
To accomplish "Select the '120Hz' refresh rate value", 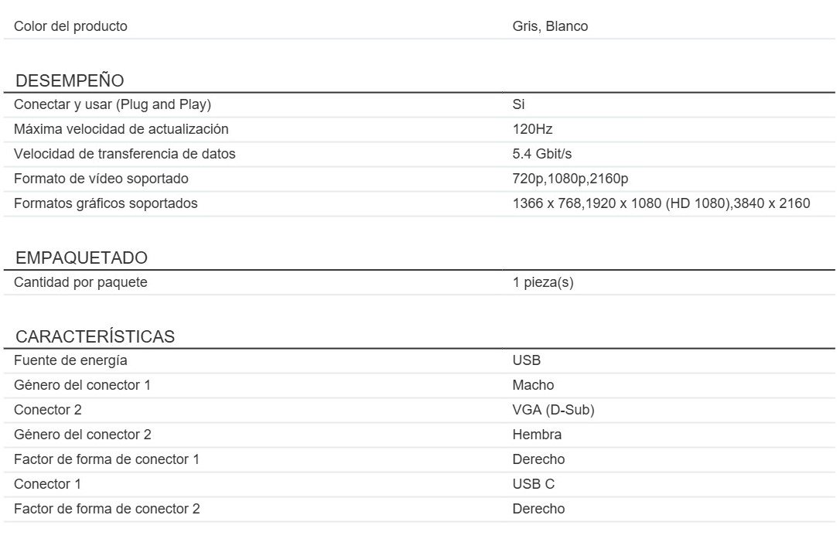I will 532,129.
